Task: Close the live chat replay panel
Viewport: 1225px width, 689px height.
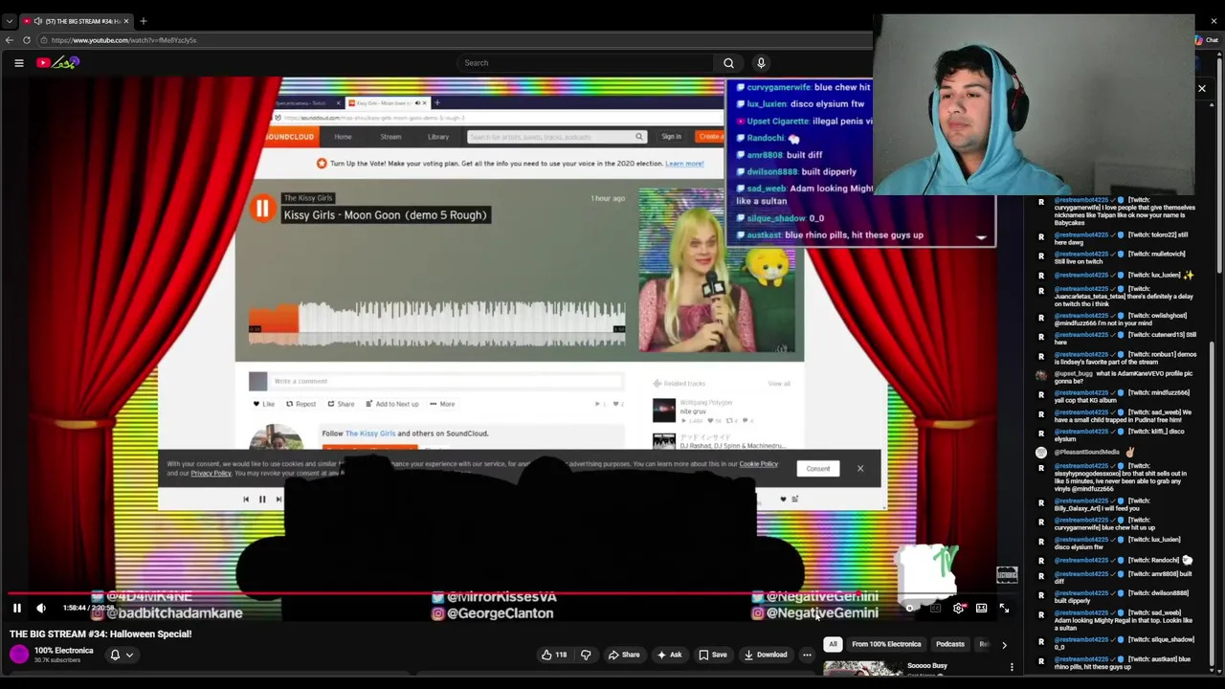Action: coord(1202,89)
